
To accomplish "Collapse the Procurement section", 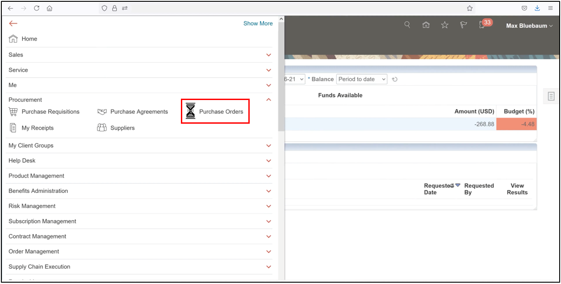I will (x=268, y=99).
